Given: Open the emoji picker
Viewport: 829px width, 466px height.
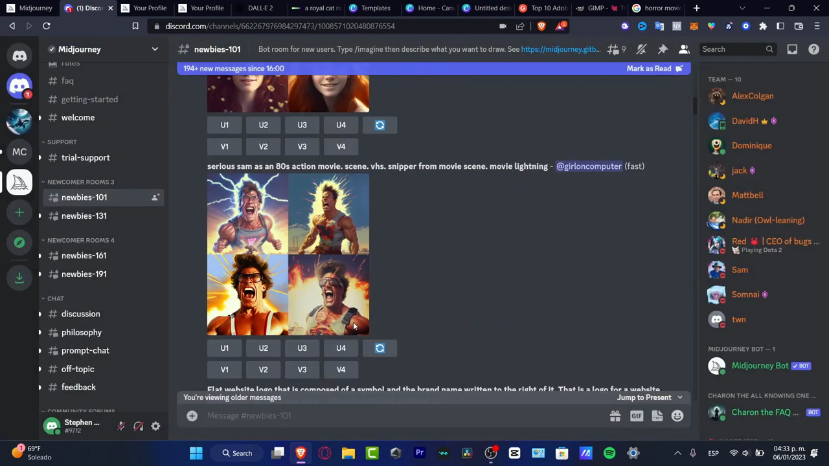Looking at the screenshot, I should 677,416.
